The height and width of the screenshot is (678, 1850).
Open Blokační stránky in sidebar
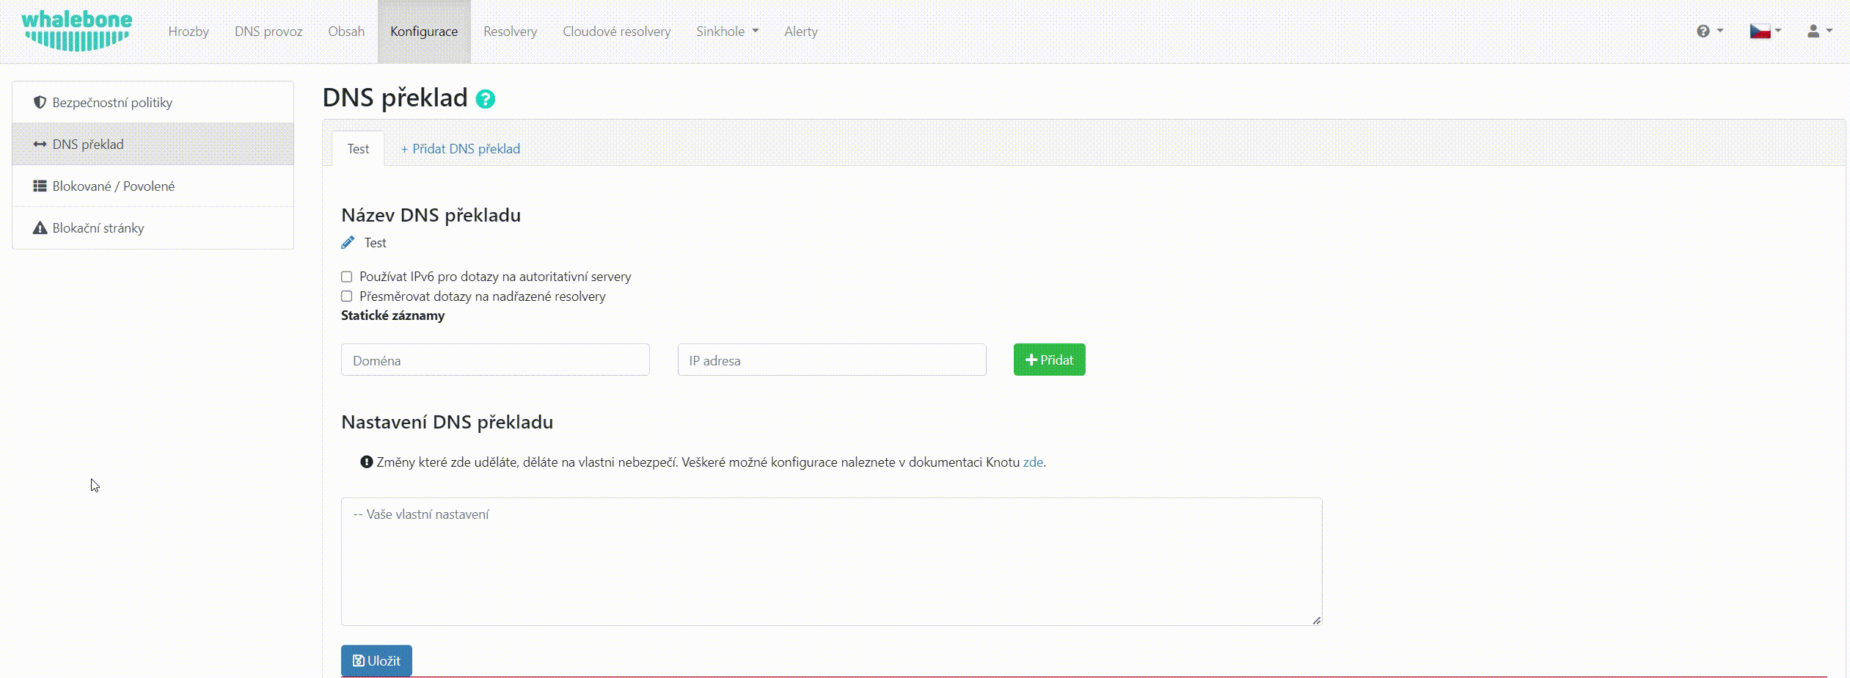[153, 228]
